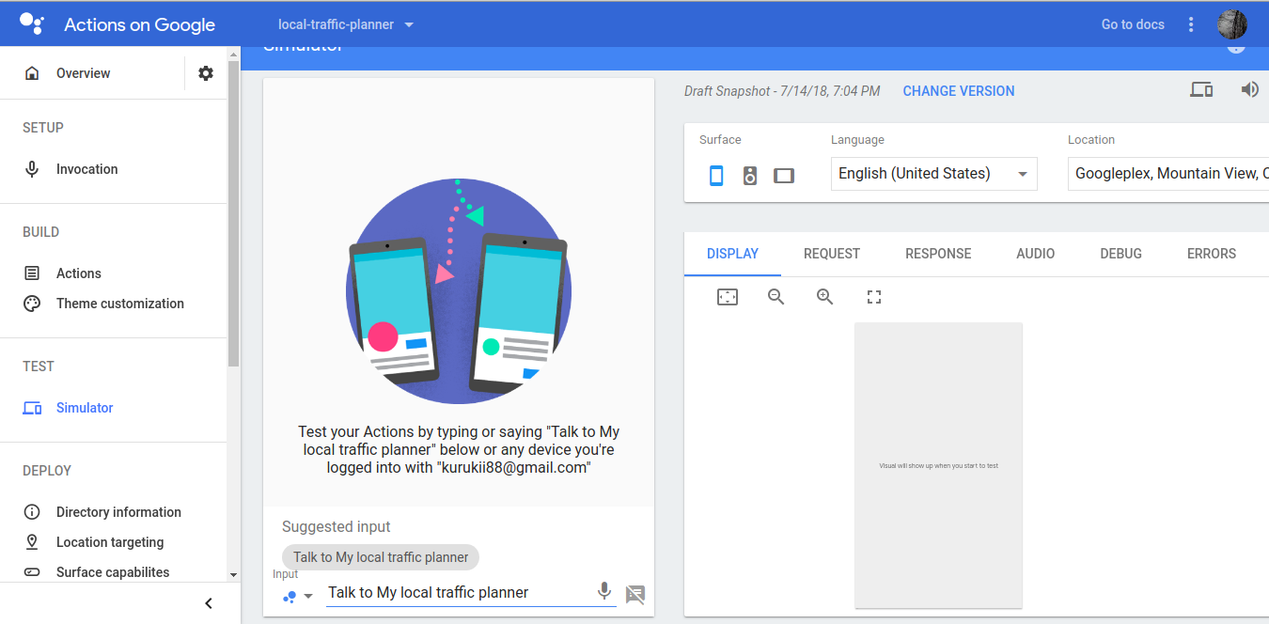
Task: Click the devices icon next to Change Version
Action: click(x=1201, y=90)
